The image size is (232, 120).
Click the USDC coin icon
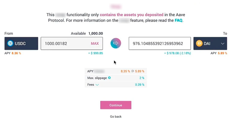tap(10, 43)
